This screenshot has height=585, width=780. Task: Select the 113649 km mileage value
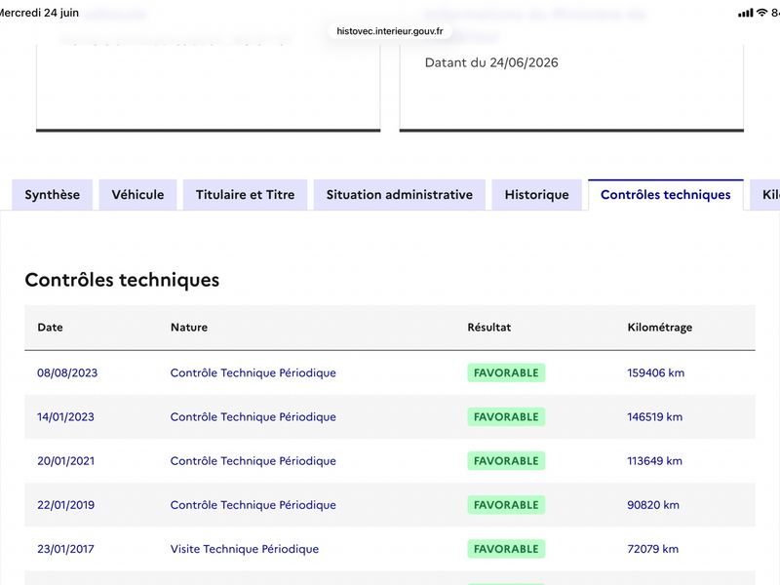point(654,460)
